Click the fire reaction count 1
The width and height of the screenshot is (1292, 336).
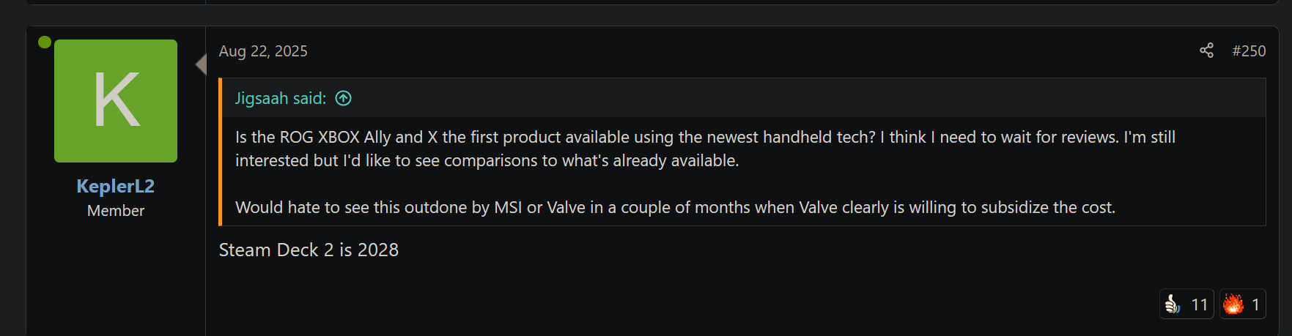point(1255,305)
